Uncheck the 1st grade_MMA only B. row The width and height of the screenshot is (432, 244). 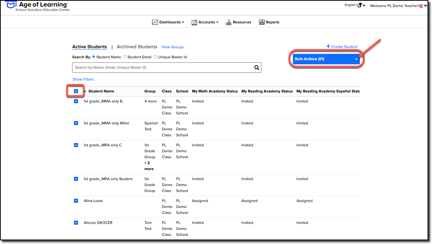click(76, 101)
